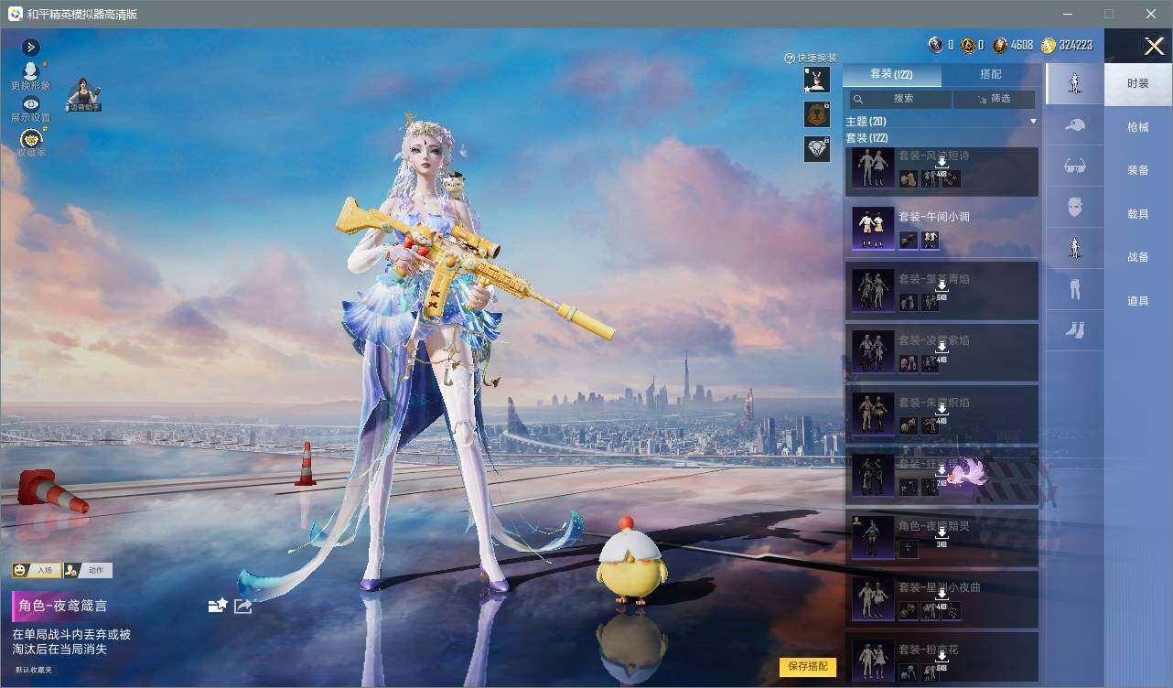
Task: Open the 载具 vehicles tab
Action: pos(1138,214)
